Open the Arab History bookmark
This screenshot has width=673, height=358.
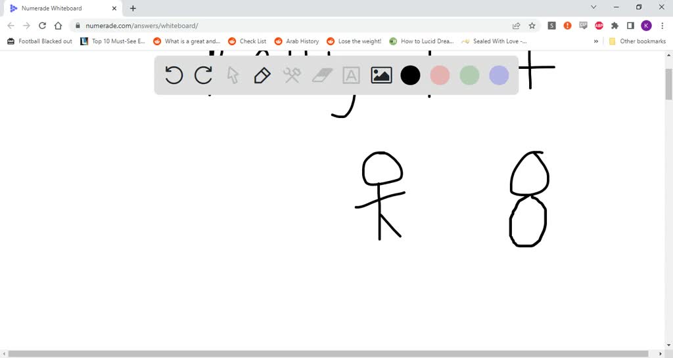(x=296, y=41)
